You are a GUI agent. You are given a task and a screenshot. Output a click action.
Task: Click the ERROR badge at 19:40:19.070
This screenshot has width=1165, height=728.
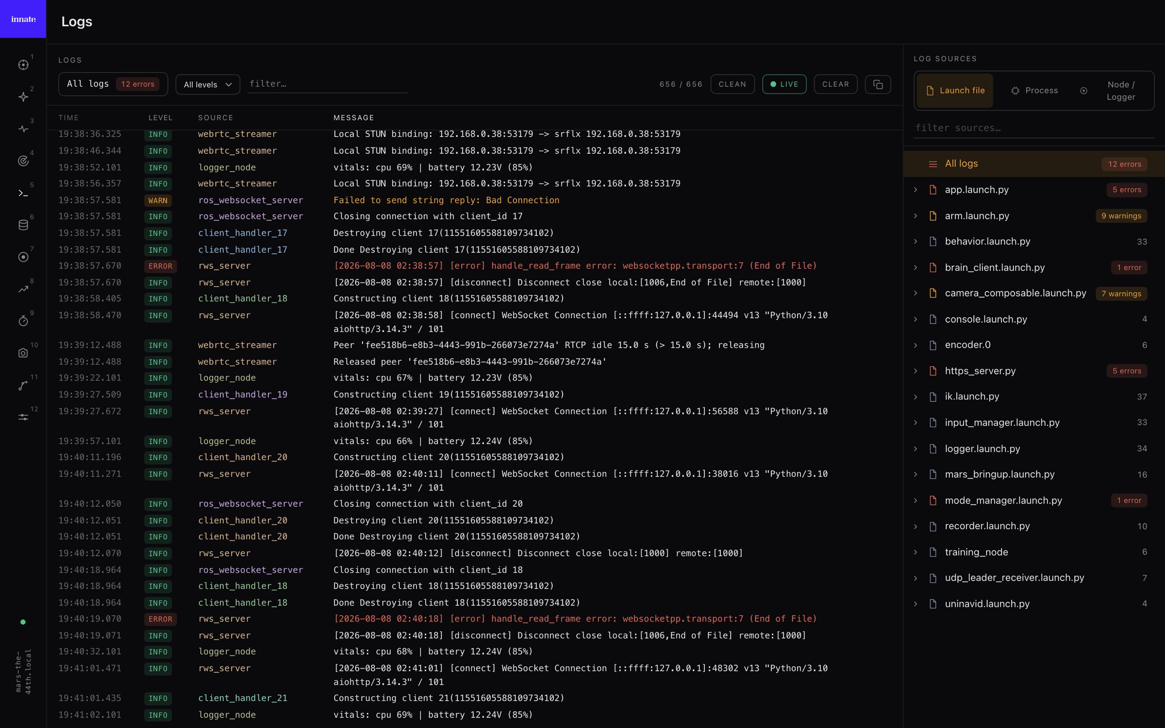click(x=160, y=619)
